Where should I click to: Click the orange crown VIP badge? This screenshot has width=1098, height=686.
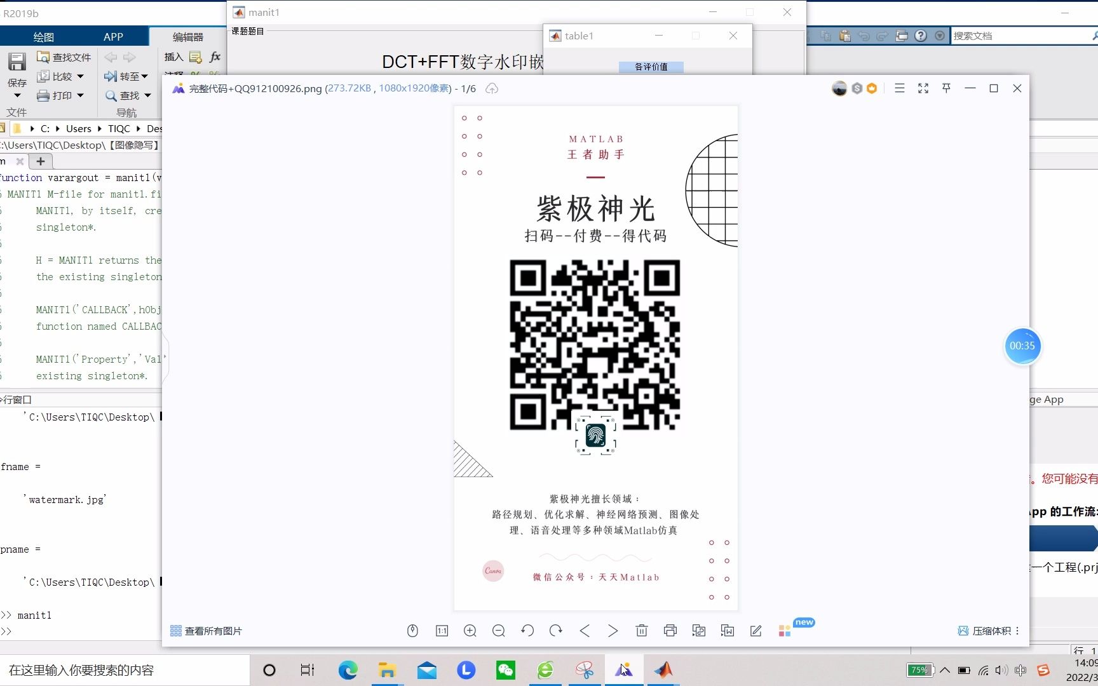pyautogui.click(x=872, y=88)
